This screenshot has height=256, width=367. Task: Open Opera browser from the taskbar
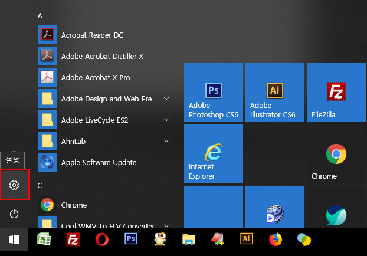102,239
